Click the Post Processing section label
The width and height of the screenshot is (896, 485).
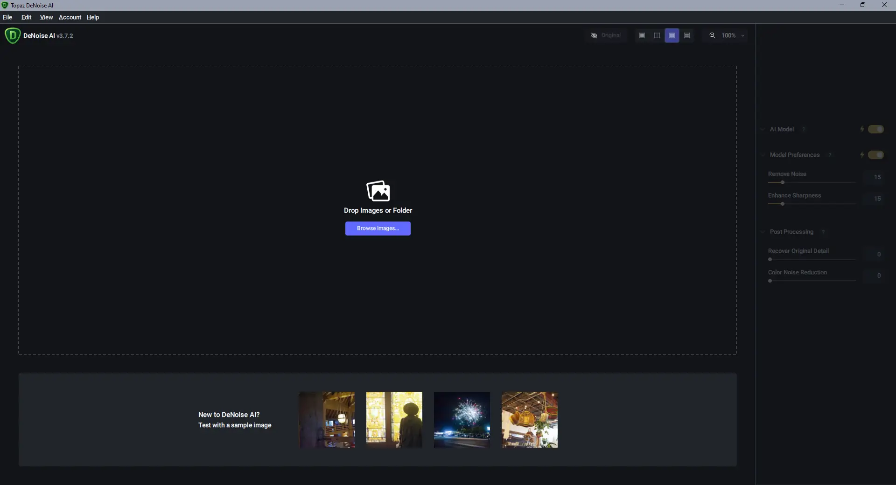tap(791, 232)
